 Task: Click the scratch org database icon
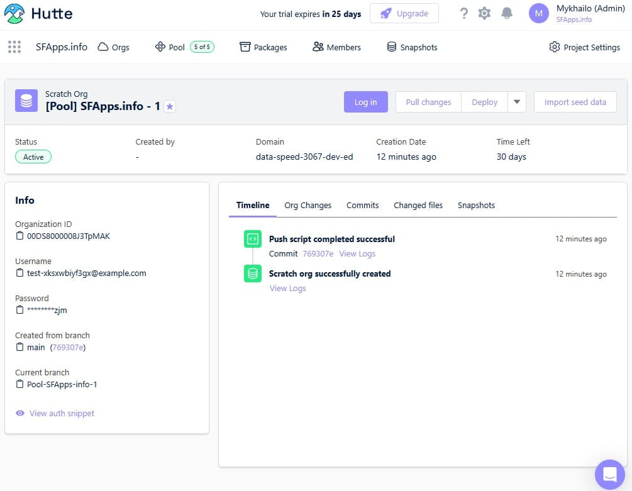pyautogui.click(x=26, y=101)
